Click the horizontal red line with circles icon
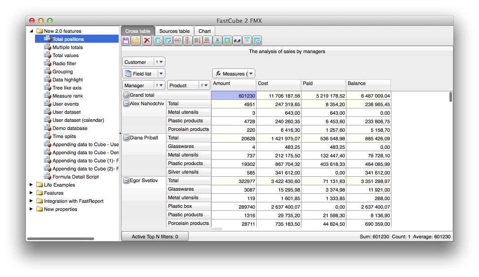 pos(177,40)
